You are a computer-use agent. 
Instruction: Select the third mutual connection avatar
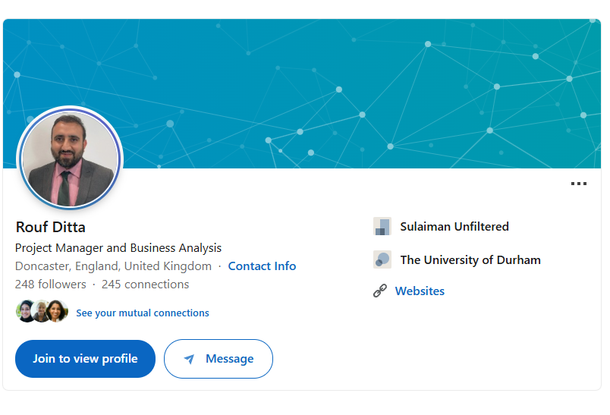57,312
